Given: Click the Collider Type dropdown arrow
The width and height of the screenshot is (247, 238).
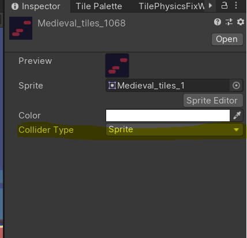Looking at the screenshot, I should click(x=236, y=130).
